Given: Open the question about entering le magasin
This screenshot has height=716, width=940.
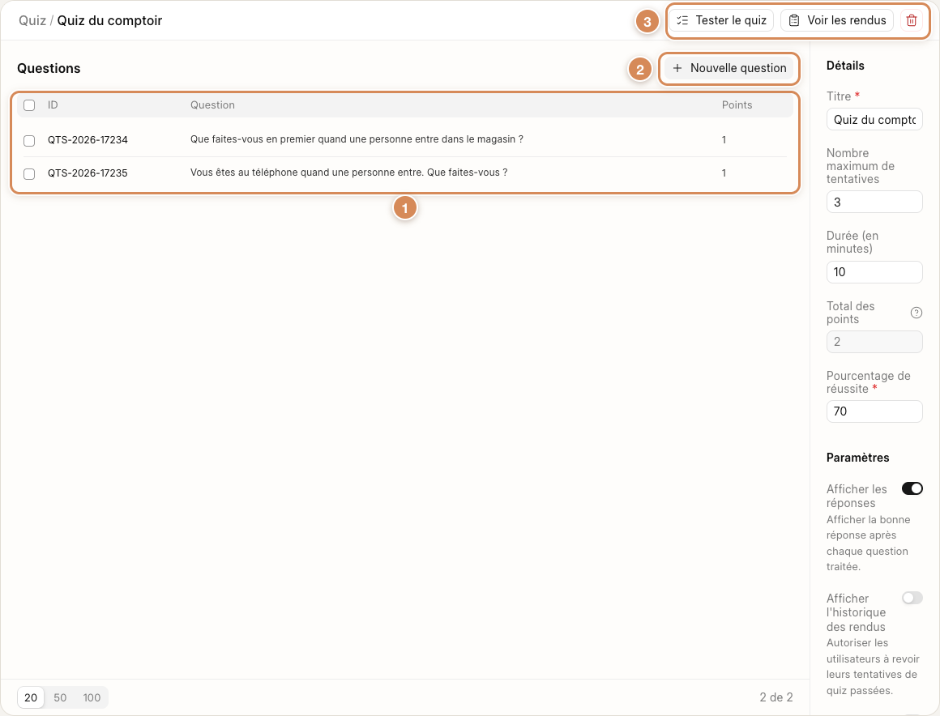Looking at the screenshot, I should pyautogui.click(x=357, y=139).
